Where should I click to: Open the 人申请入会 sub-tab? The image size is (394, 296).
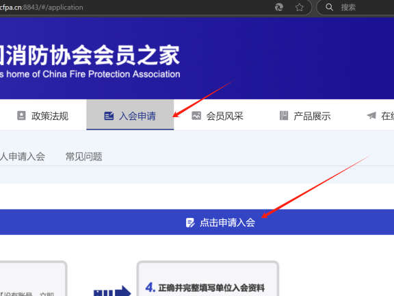[23, 156]
